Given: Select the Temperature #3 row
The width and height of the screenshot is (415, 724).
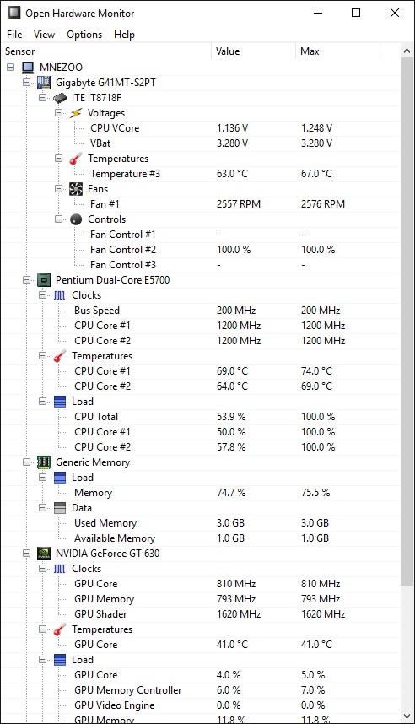Looking at the screenshot, I should 201,174.
